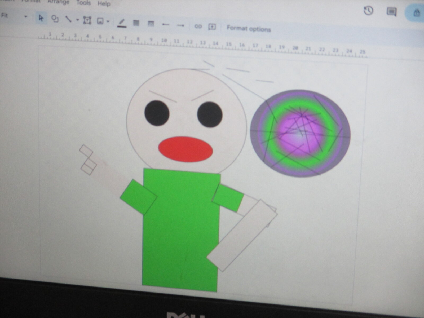Image resolution: width=424 pixels, height=318 pixels.
Task: Open the Tools menu
Action: coord(83,3)
